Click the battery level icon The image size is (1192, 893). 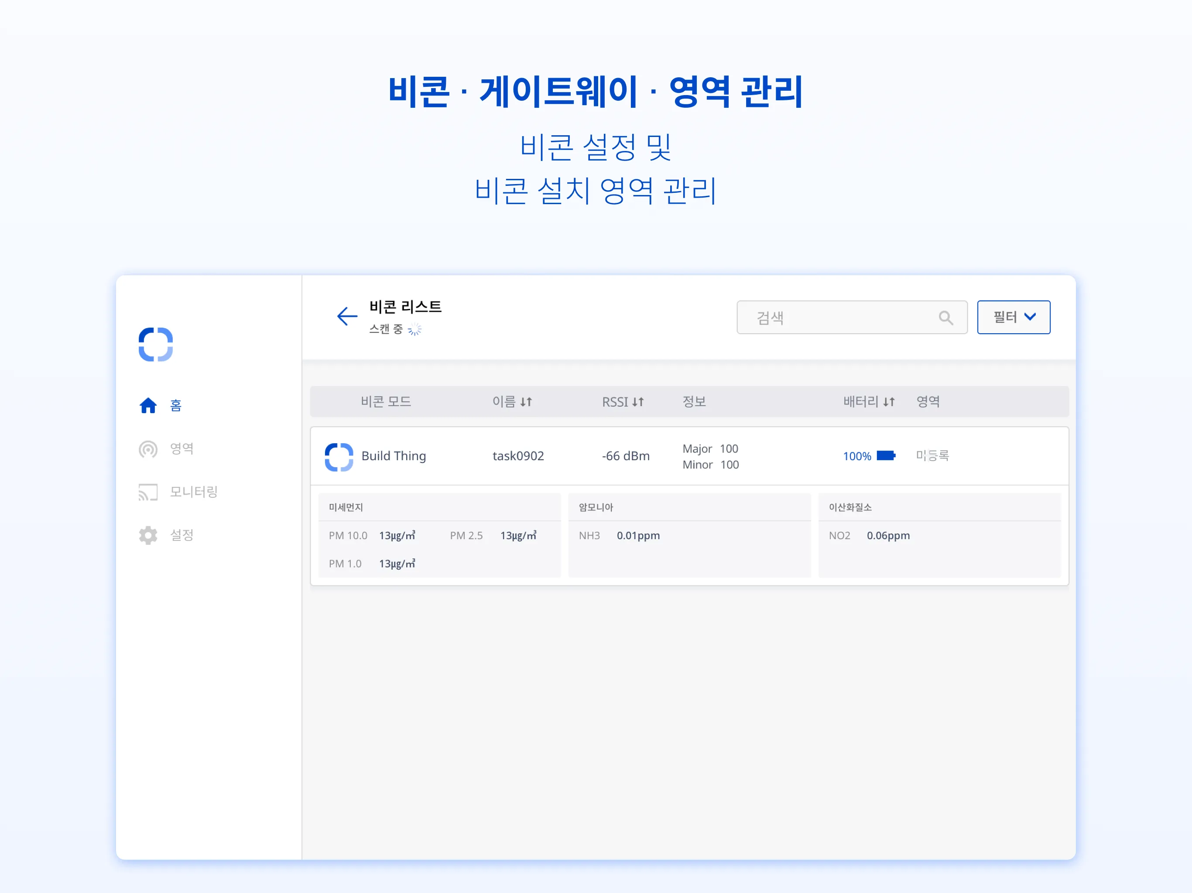(x=886, y=456)
